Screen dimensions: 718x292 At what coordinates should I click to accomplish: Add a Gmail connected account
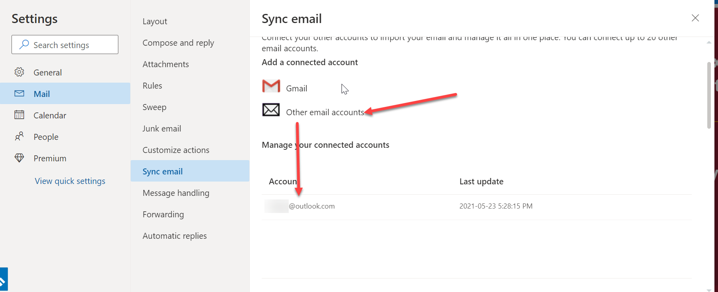[x=297, y=89]
